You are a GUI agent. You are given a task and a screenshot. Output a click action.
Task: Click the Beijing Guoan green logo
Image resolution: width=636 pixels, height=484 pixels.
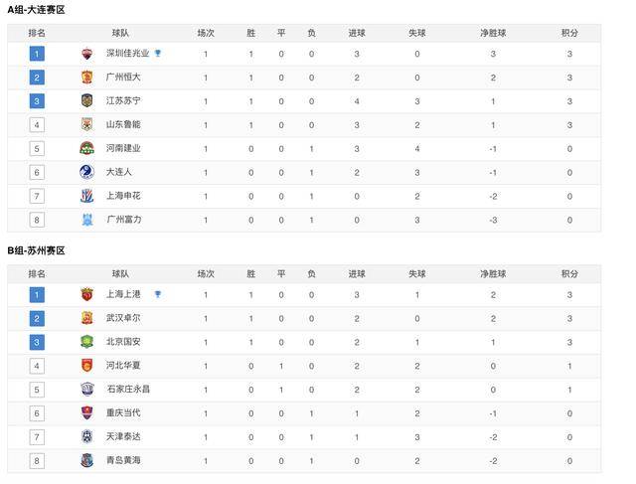pyautogui.click(x=86, y=342)
